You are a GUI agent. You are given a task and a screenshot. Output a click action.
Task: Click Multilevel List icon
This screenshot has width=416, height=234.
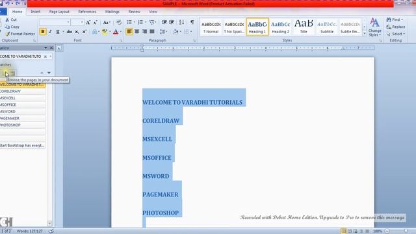pyautogui.click(x=152, y=22)
